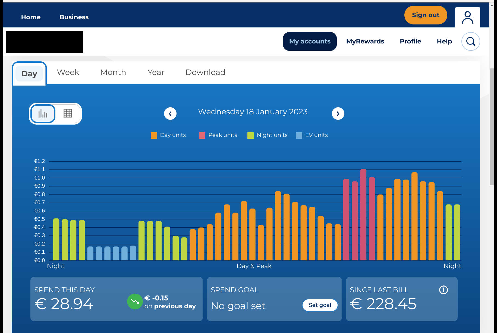Click the Sign out button

426,15
